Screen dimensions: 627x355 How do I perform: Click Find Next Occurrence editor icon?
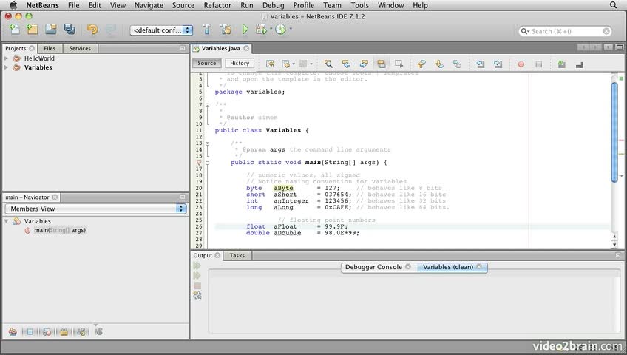[x=364, y=64]
